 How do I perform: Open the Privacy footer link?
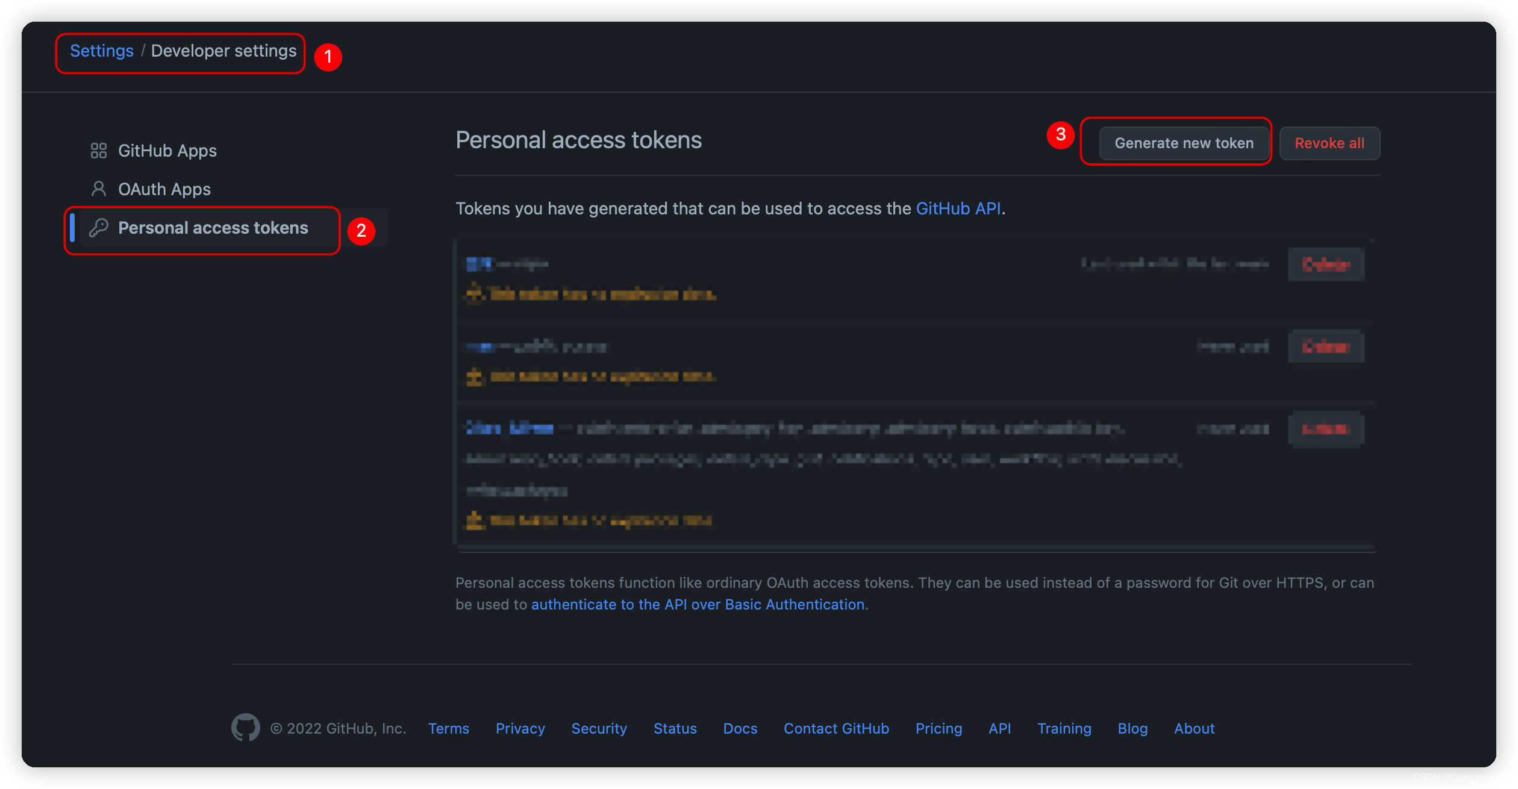point(520,728)
